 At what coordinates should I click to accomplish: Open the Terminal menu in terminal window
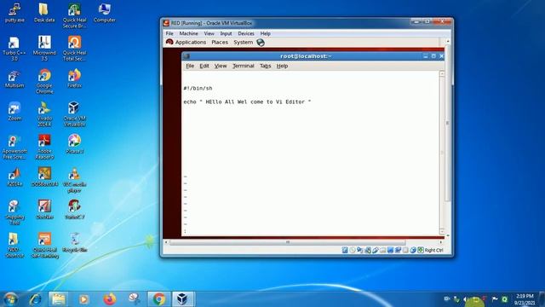244,66
